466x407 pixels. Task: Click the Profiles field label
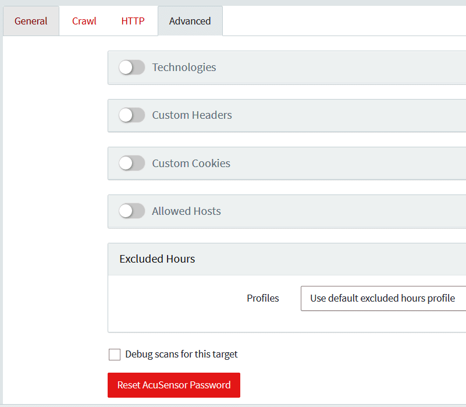coord(263,298)
